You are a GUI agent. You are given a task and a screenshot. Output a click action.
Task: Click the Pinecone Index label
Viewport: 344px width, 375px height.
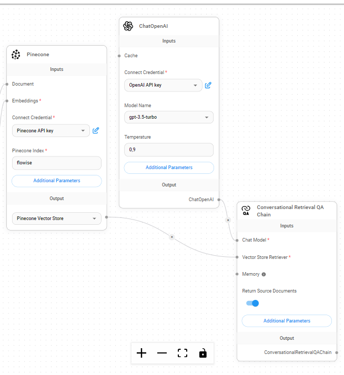tap(28, 151)
